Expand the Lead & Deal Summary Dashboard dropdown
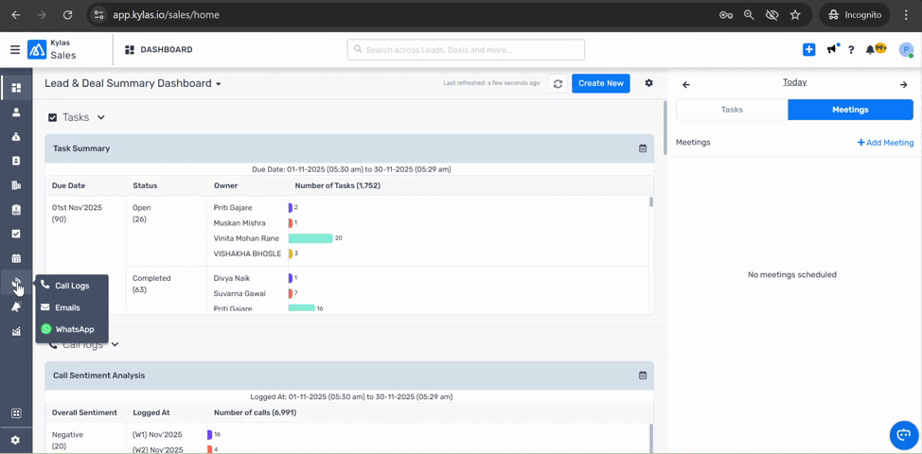The height and width of the screenshot is (454, 922). [219, 84]
